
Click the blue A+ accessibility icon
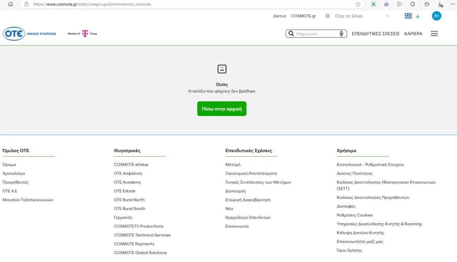click(x=436, y=16)
